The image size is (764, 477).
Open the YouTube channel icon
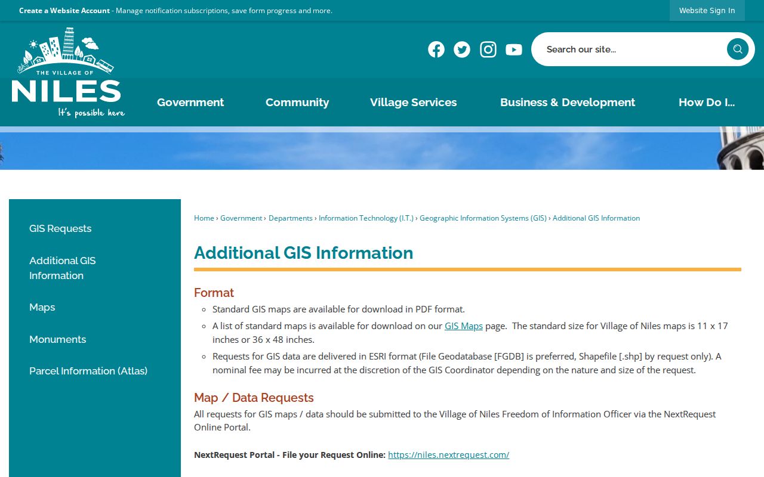point(514,49)
